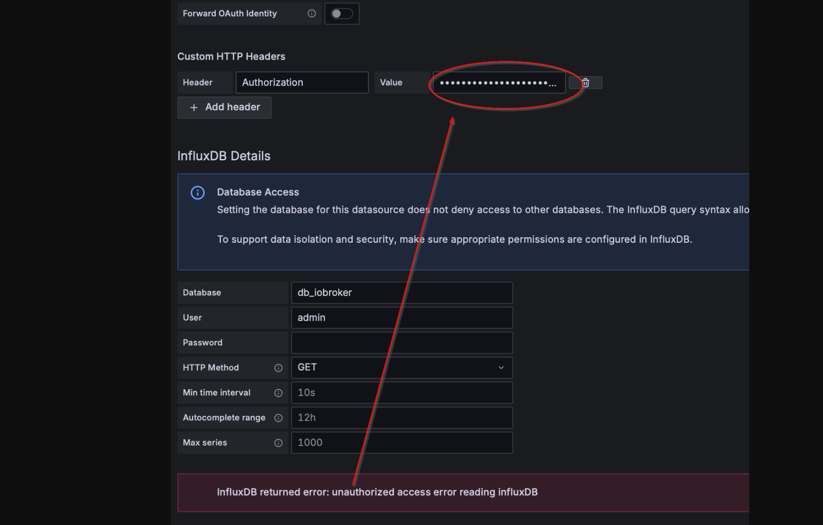
Task: Click the HTTP Method info icon
Action: point(278,368)
